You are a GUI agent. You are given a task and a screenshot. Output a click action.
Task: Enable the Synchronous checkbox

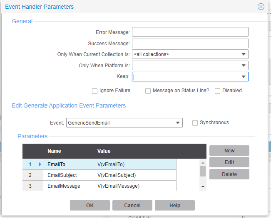pos(195,123)
